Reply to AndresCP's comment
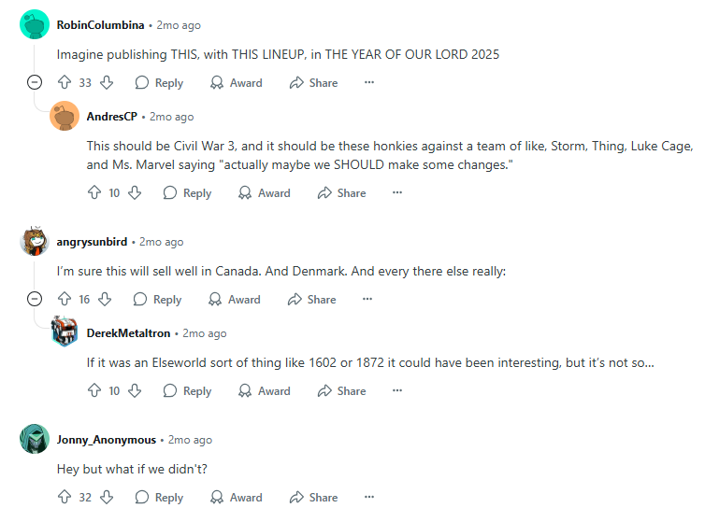Screen dimensions: 705x508 click(x=187, y=192)
